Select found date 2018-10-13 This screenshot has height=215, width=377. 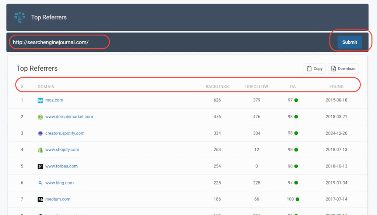[x=337, y=166]
